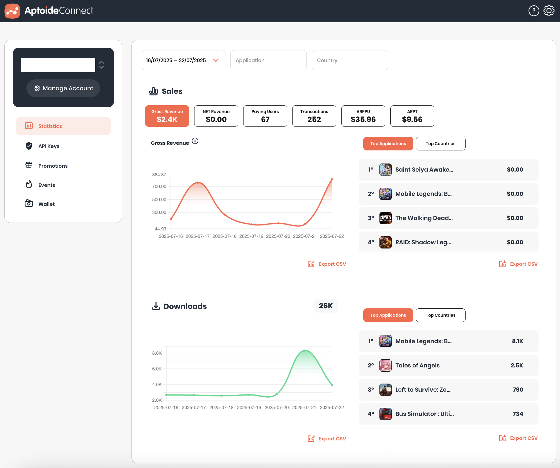Click the Gross Revenue info icon
The width and height of the screenshot is (560, 468).
pyautogui.click(x=195, y=141)
